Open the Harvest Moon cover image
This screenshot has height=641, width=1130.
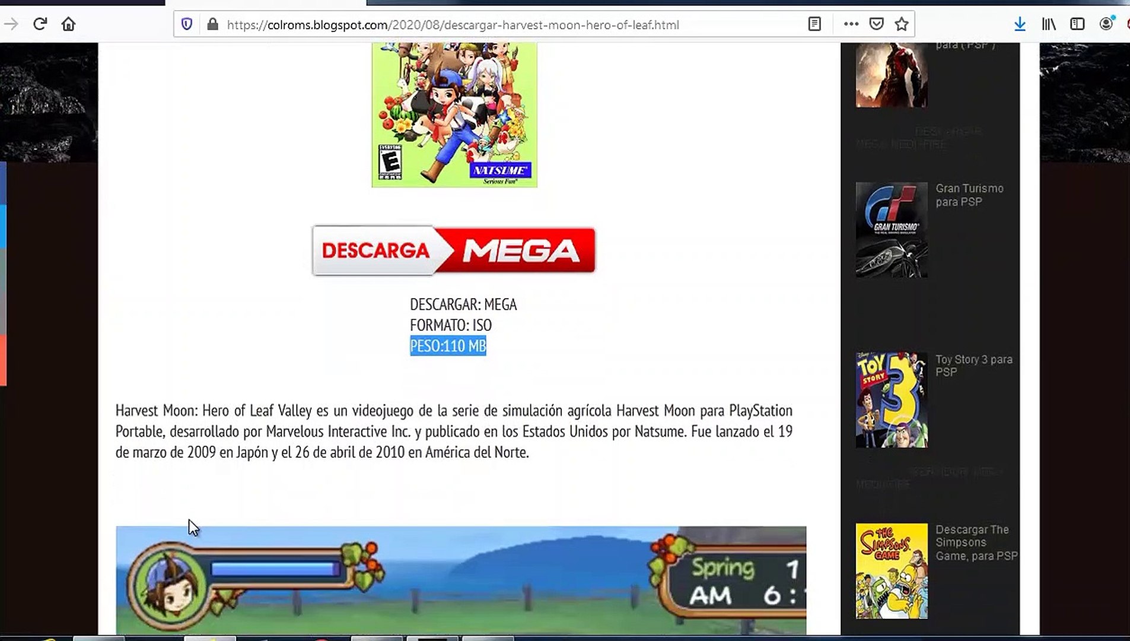pyautogui.click(x=454, y=115)
